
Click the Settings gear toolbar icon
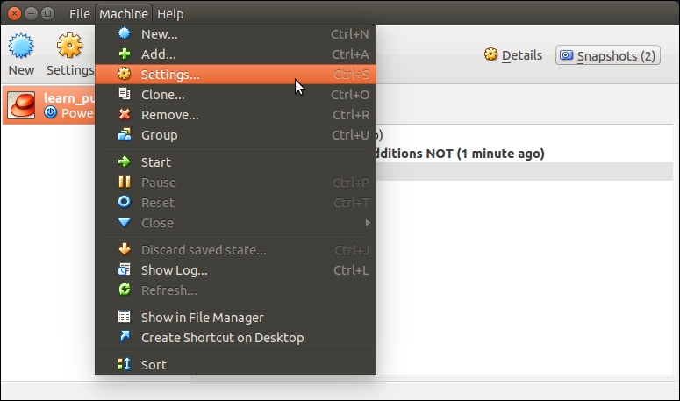tap(70, 47)
